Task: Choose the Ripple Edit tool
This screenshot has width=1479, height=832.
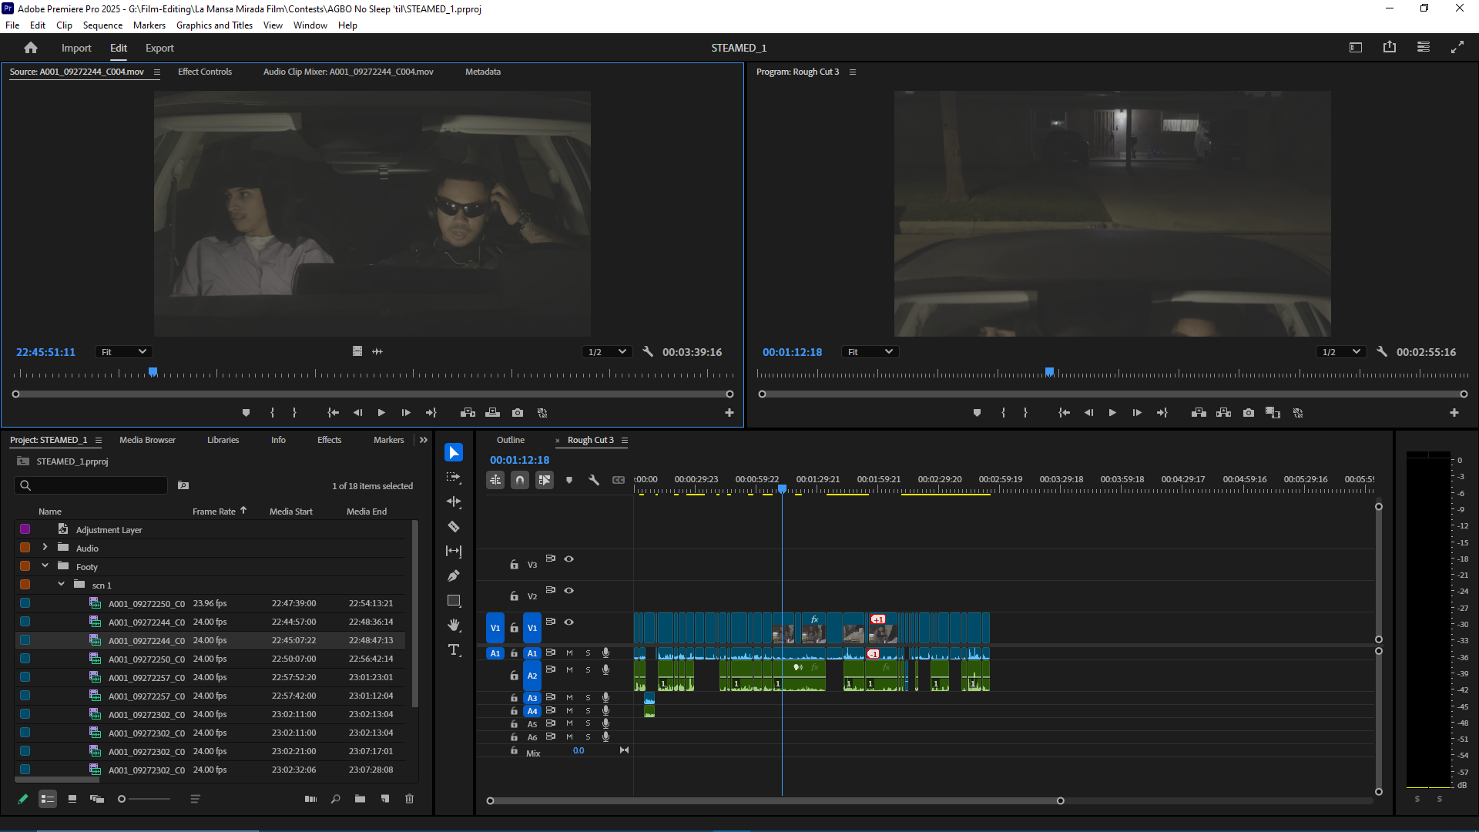Action: coord(454,502)
